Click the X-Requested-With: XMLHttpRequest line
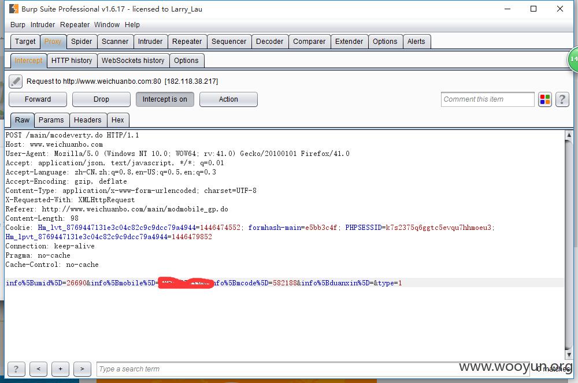This screenshot has width=578, height=383. pyautogui.click(x=70, y=200)
